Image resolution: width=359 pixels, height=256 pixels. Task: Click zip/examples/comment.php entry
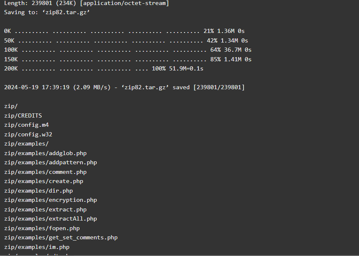[x=45, y=172]
